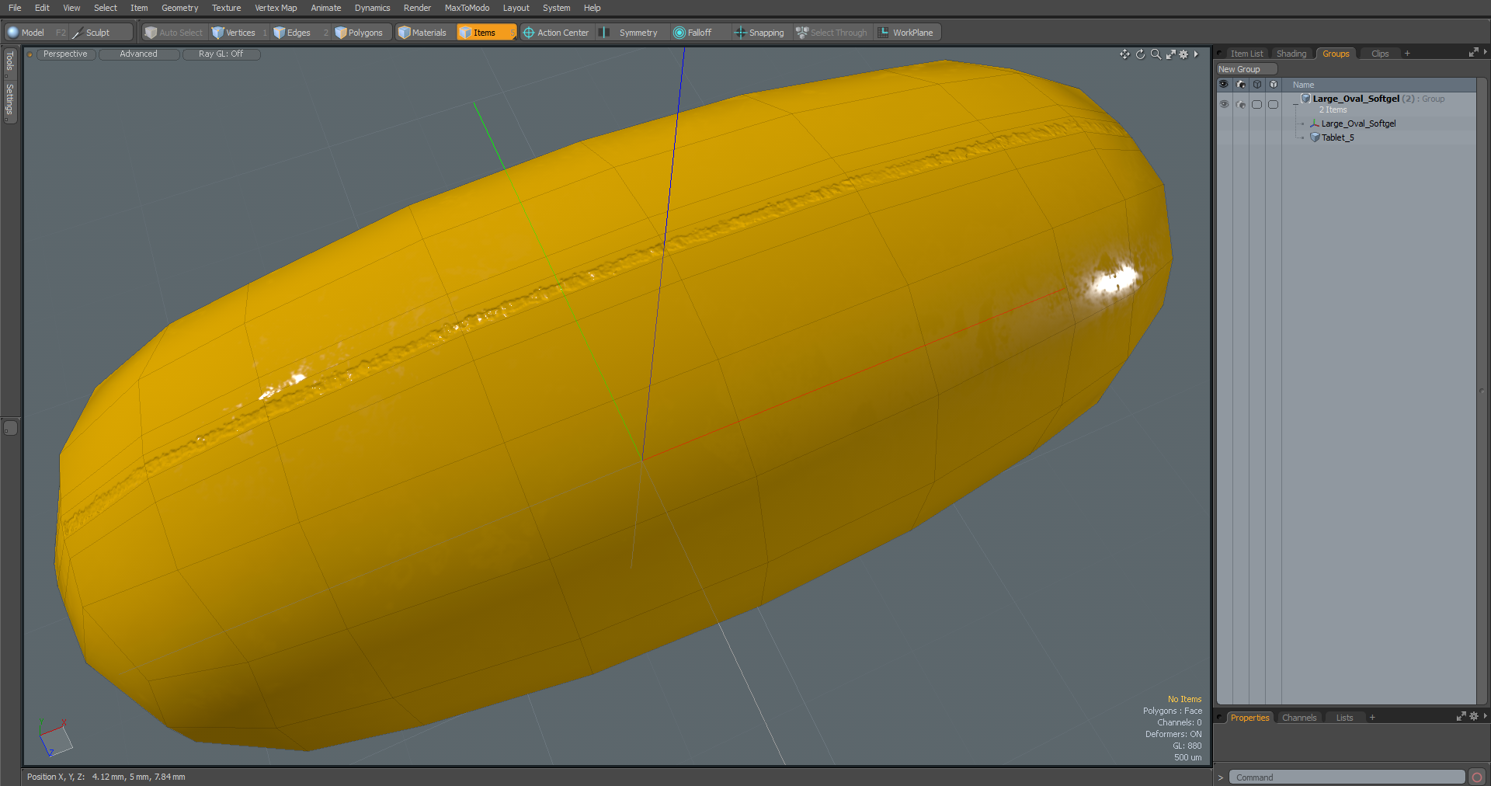1491x786 pixels.
Task: Open the Render menu
Action: coord(417,8)
